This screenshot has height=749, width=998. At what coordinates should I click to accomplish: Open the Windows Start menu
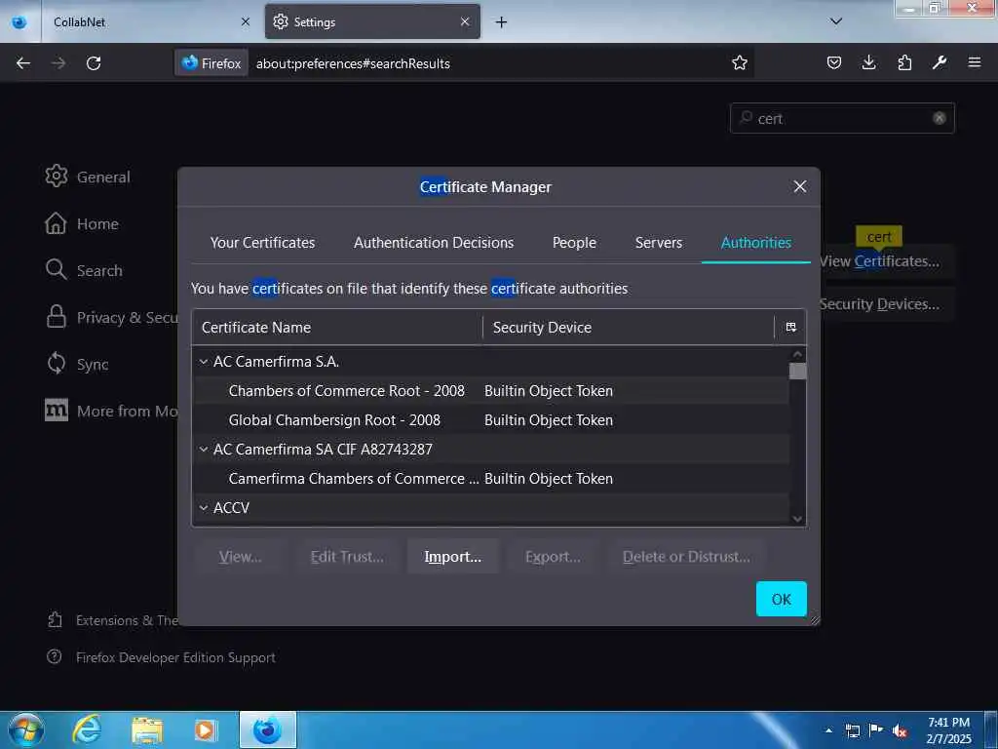25,729
